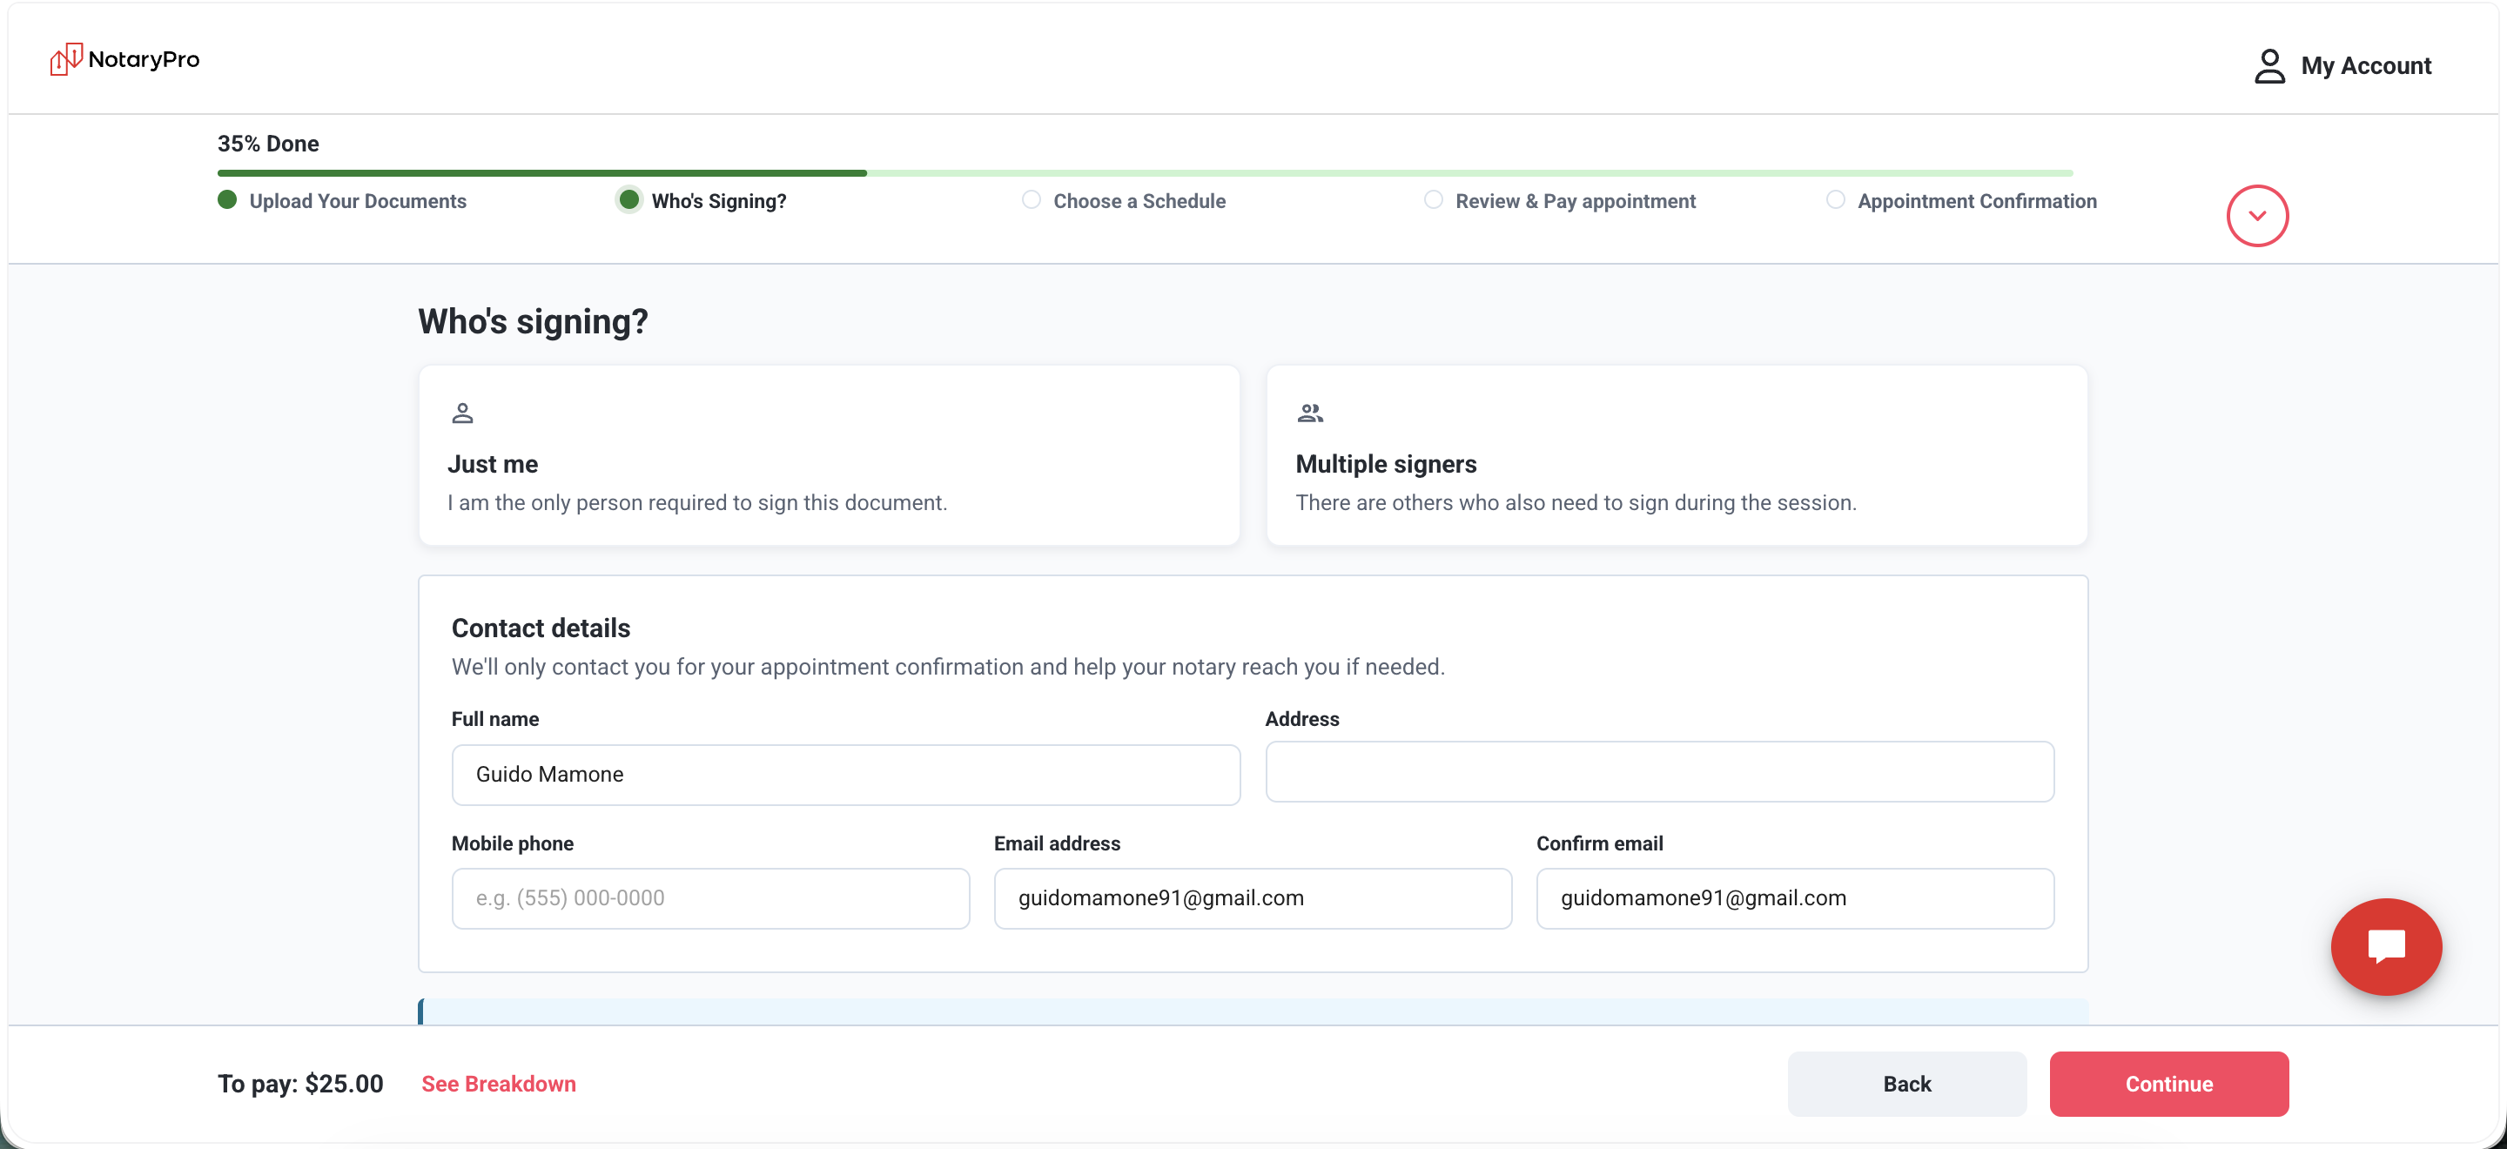Screen dimensions: 2507x1149
Task: Edit the Email address field
Action: 1253,898
